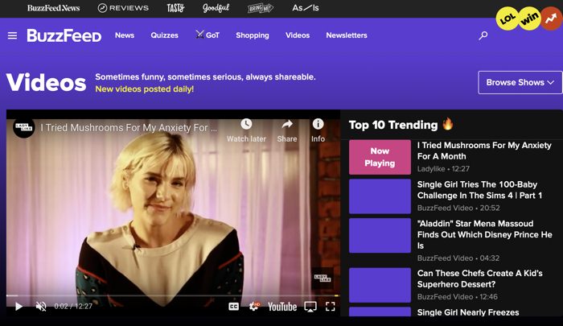Click 'BuzzFeed Video • 20:52' text
The height and width of the screenshot is (326, 563).
tap(458, 208)
